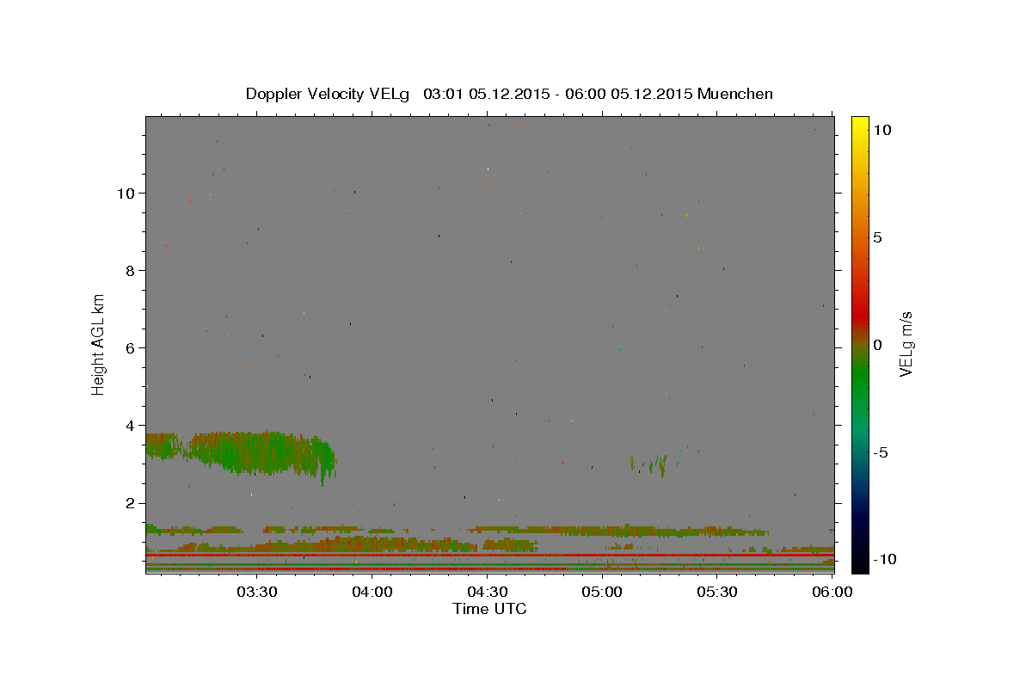Screen dimensions: 1032x688
Task: Click the 06:00 time tick label
Action: tap(832, 592)
